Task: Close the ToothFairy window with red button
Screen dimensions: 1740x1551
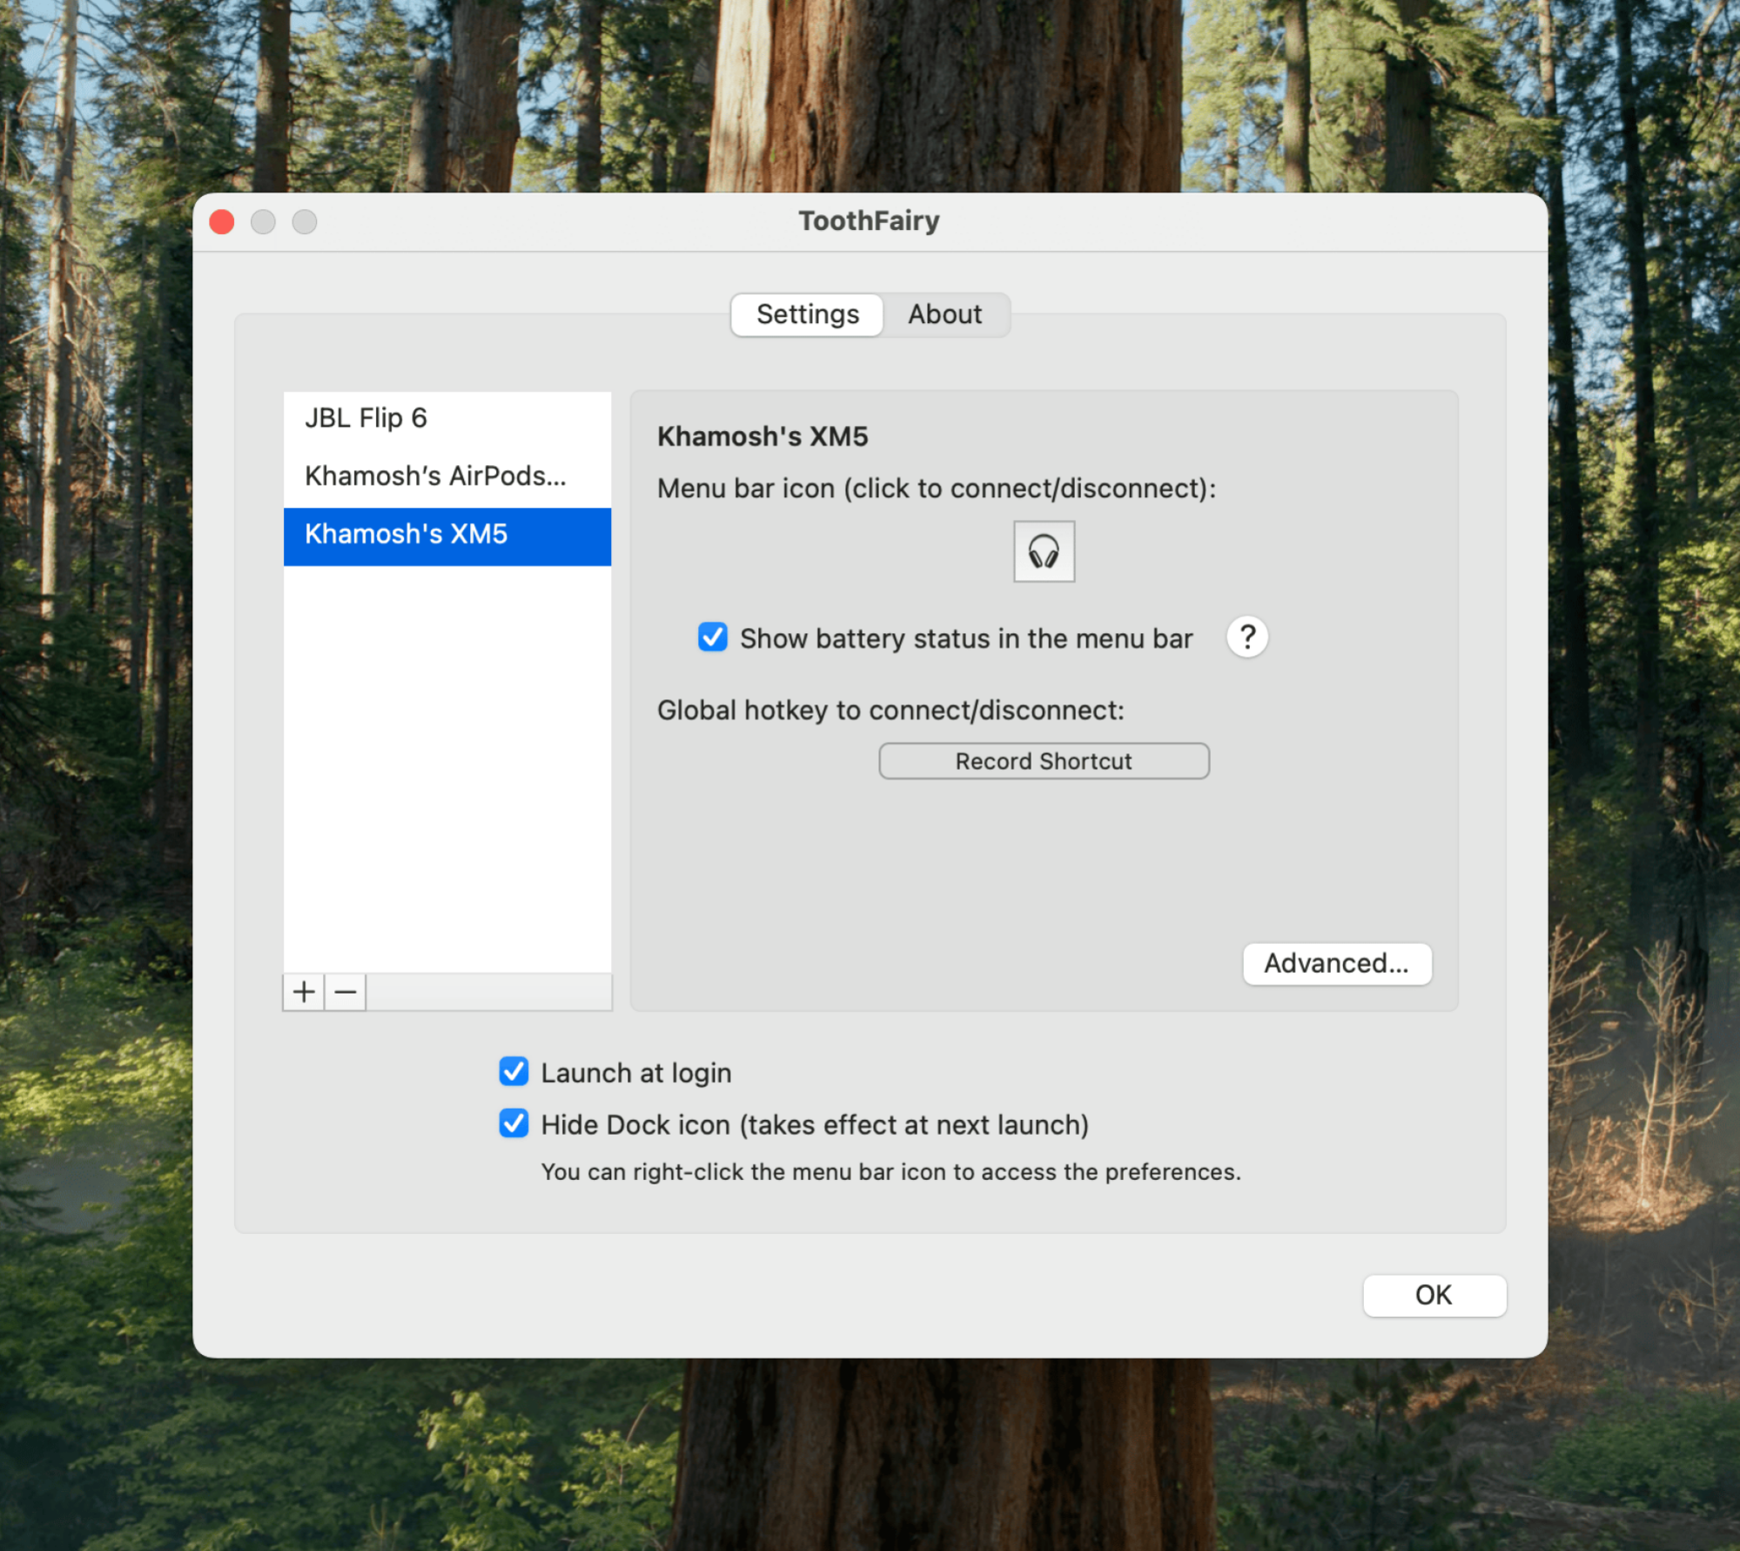Action: pos(222,222)
